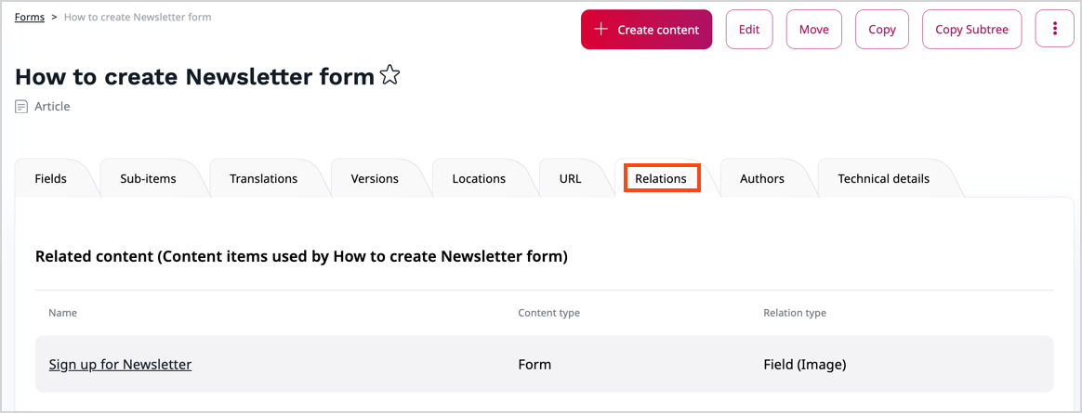Open the Sign up for Newsletter link
The width and height of the screenshot is (1082, 413).
pyautogui.click(x=120, y=365)
